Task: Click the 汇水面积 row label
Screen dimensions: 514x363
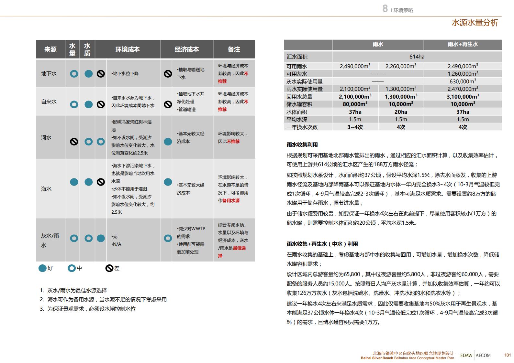Action: pyautogui.click(x=297, y=57)
